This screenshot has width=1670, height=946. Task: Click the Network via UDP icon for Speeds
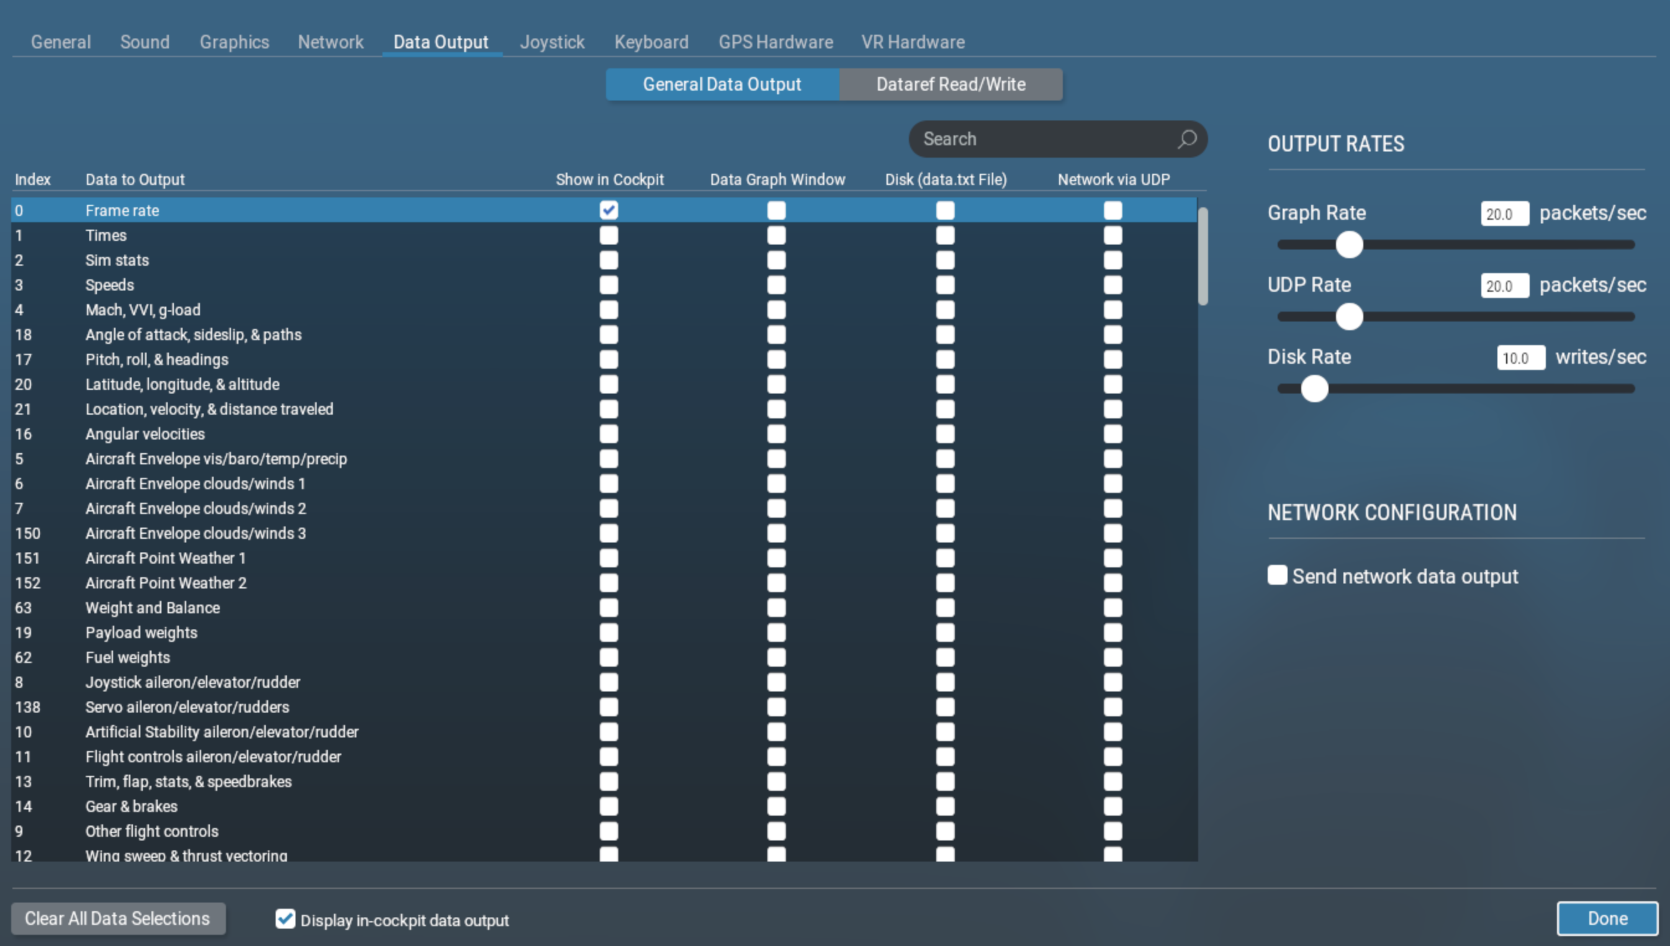pyautogui.click(x=1111, y=284)
